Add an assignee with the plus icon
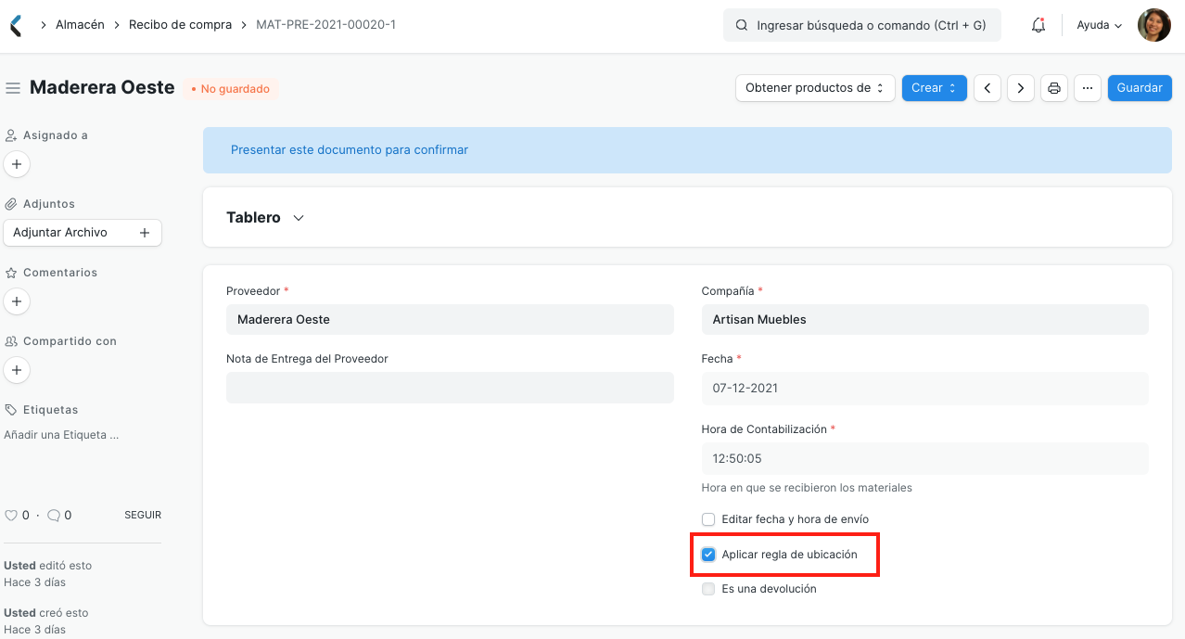Screen dimensions: 1185x639 click(17, 163)
